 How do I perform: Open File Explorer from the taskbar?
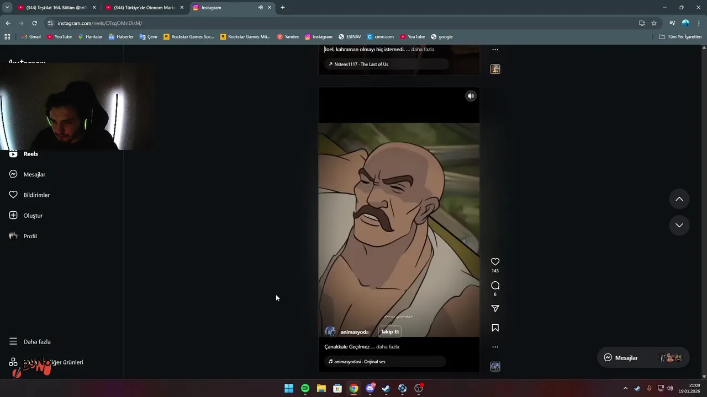(321, 388)
